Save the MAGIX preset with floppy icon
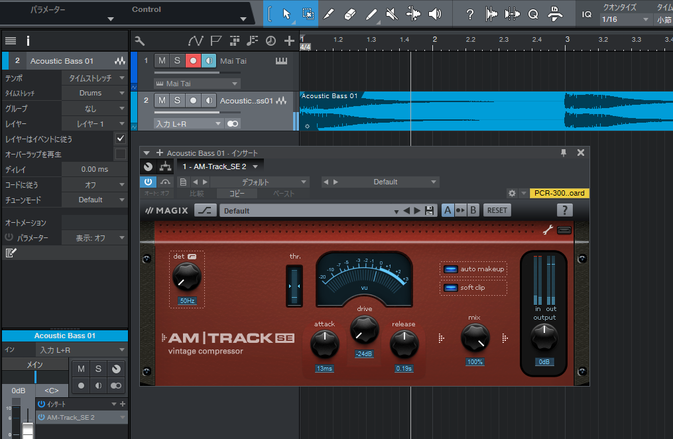Screen dimensions: 673x439 [429, 211]
